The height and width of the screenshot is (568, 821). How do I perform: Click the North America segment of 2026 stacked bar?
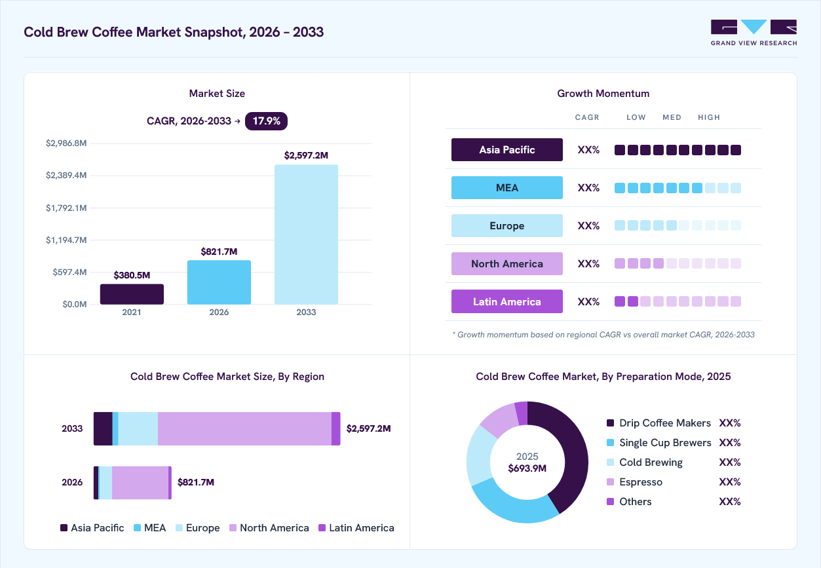[x=140, y=483]
